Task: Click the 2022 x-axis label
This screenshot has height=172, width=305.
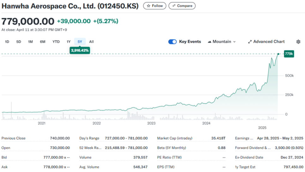Action: 97,123
